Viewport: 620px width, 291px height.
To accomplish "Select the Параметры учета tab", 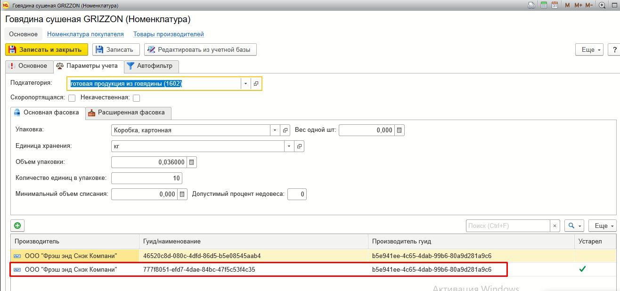I will tap(89, 66).
